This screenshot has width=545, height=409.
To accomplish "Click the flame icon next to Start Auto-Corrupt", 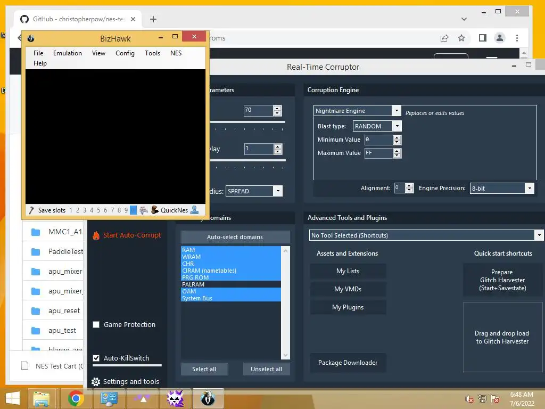I will click(x=96, y=235).
